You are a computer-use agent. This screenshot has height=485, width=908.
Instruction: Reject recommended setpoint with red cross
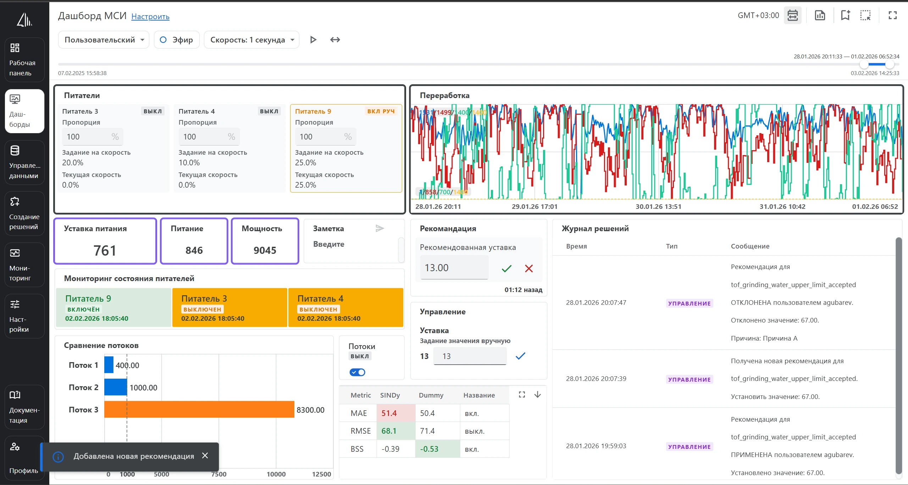528,268
